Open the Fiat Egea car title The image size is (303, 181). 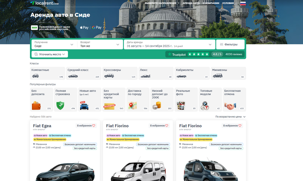coord(42,126)
